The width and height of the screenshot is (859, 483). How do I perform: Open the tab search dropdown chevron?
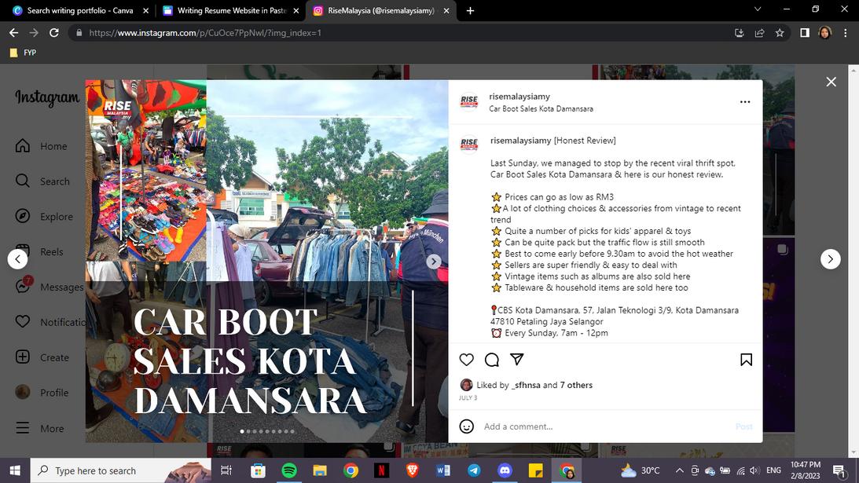click(758, 9)
